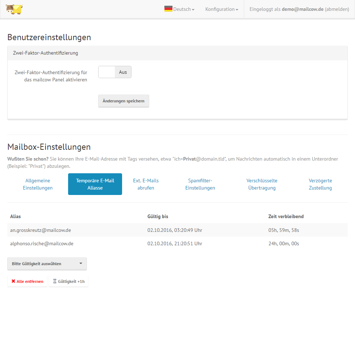Switch to Verzögerte Zustellung tab
Screen dimensions: 355x348
(x=320, y=184)
